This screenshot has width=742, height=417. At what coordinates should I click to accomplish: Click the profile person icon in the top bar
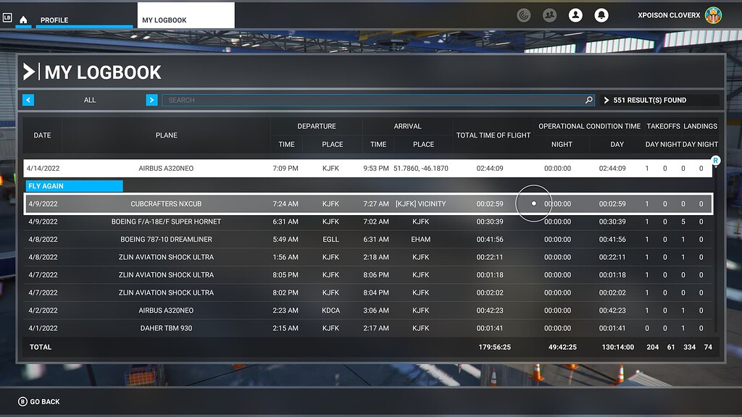click(x=575, y=14)
